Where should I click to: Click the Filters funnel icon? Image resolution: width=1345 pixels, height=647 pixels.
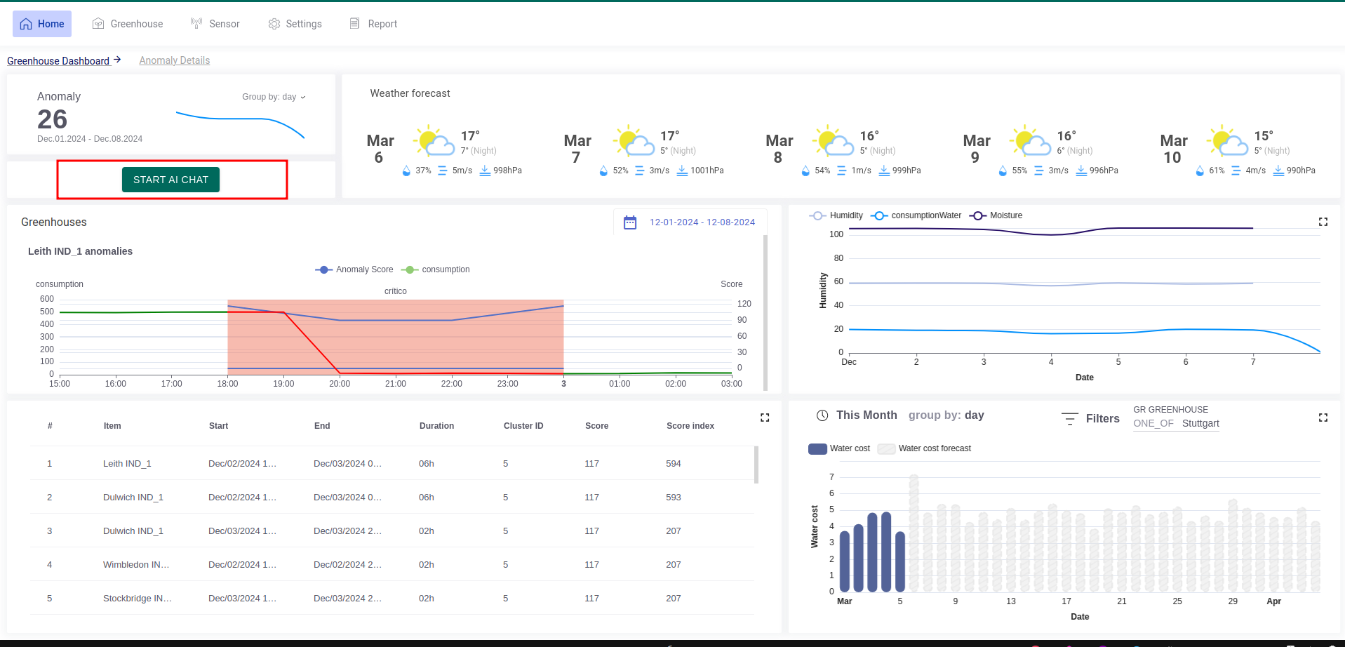pos(1069,419)
